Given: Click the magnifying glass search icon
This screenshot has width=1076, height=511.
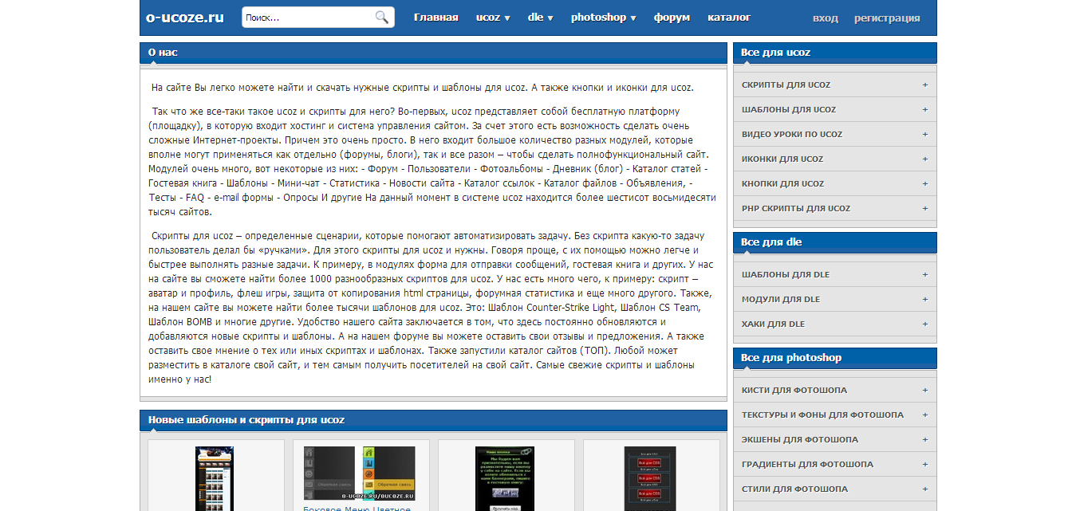Looking at the screenshot, I should [x=381, y=18].
